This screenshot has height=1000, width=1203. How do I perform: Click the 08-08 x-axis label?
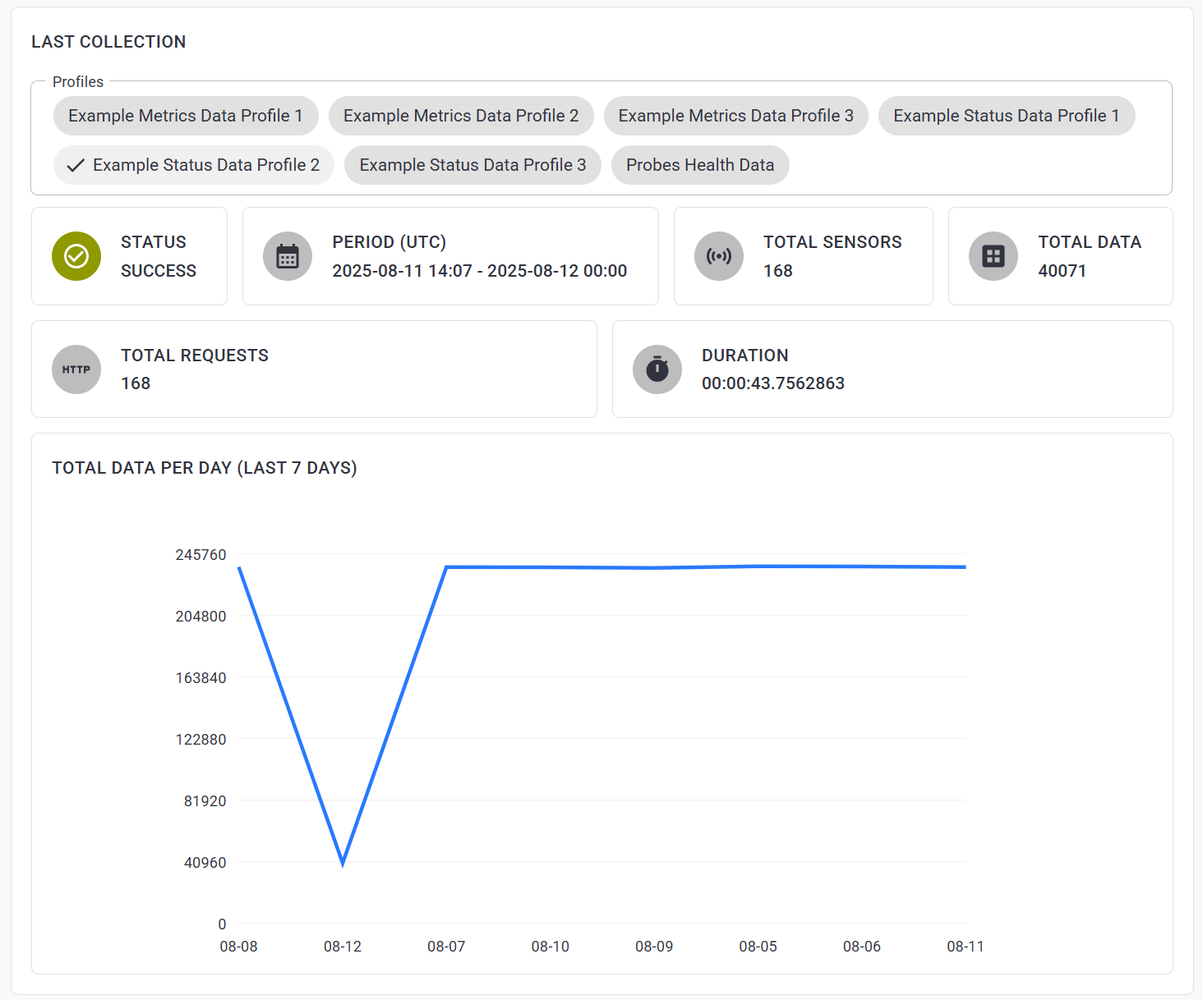coord(238,947)
